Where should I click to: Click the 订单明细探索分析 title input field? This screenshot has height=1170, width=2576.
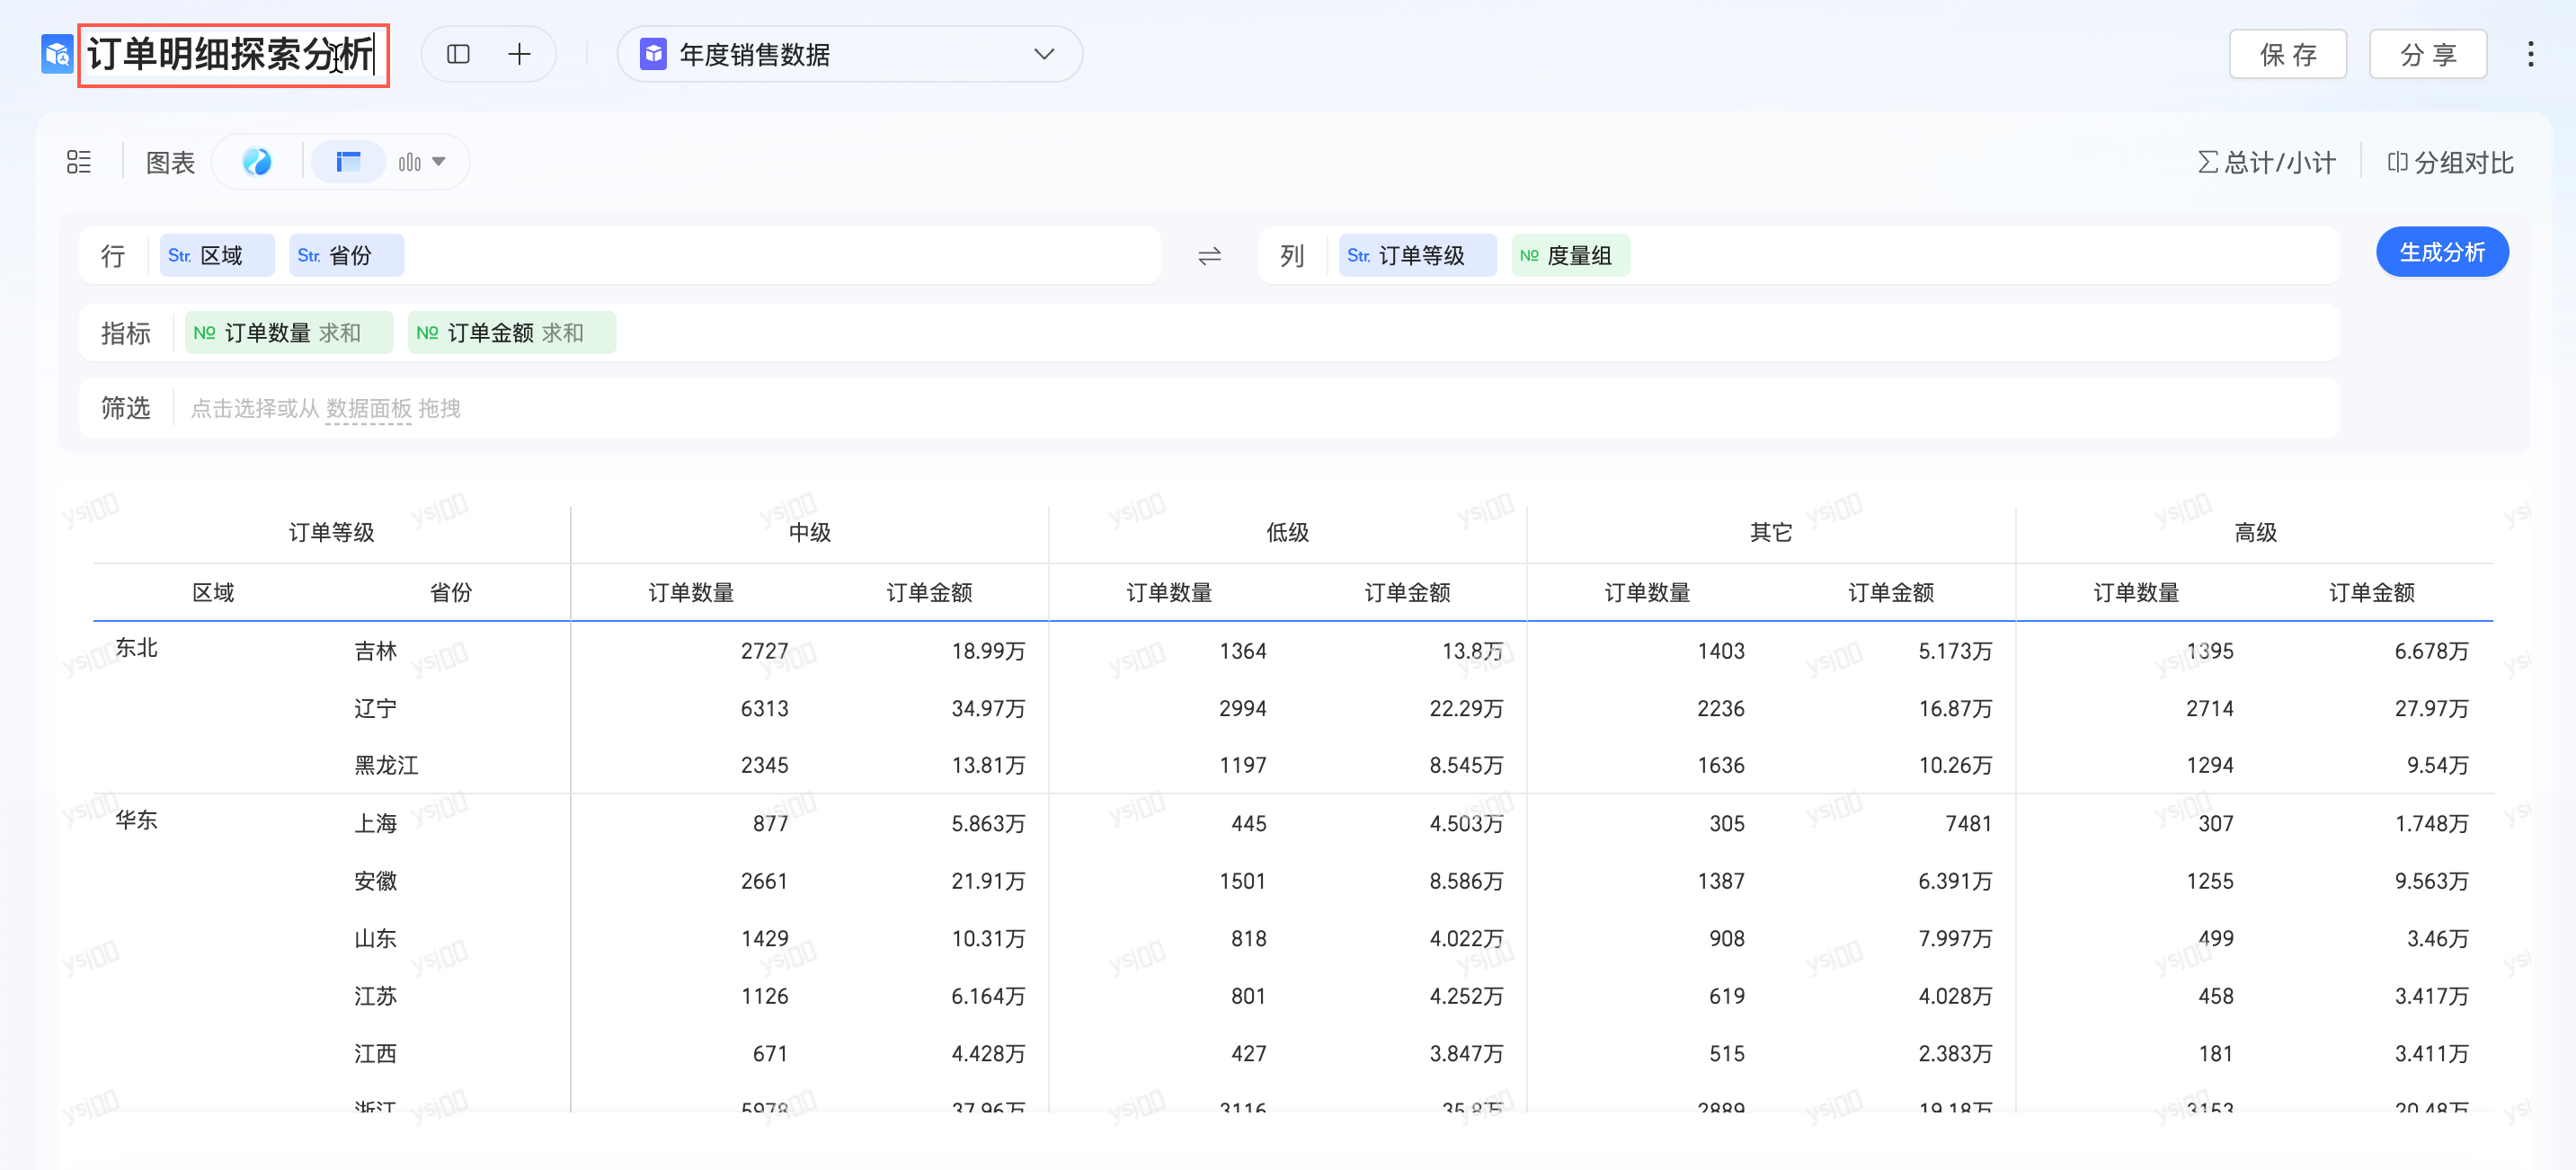(232, 55)
